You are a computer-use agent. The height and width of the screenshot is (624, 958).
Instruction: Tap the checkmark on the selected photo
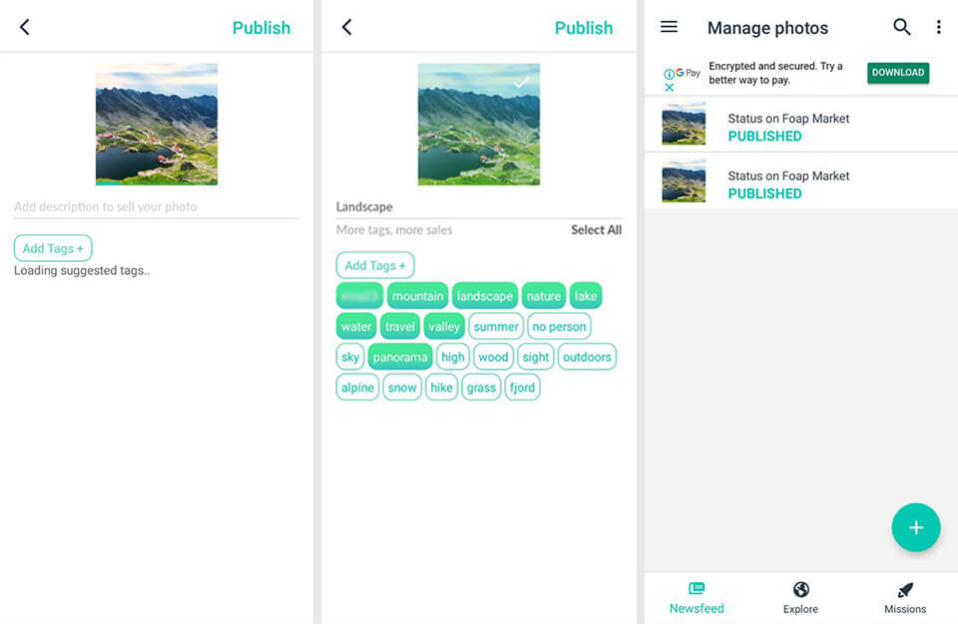point(520,84)
